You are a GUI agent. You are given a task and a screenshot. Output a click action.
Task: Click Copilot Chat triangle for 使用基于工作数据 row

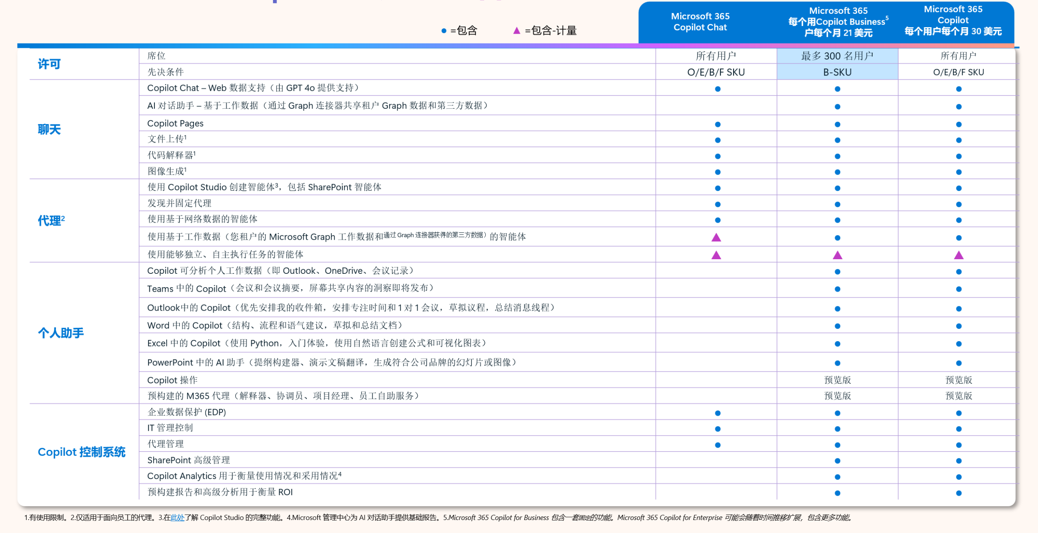coord(716,237)
